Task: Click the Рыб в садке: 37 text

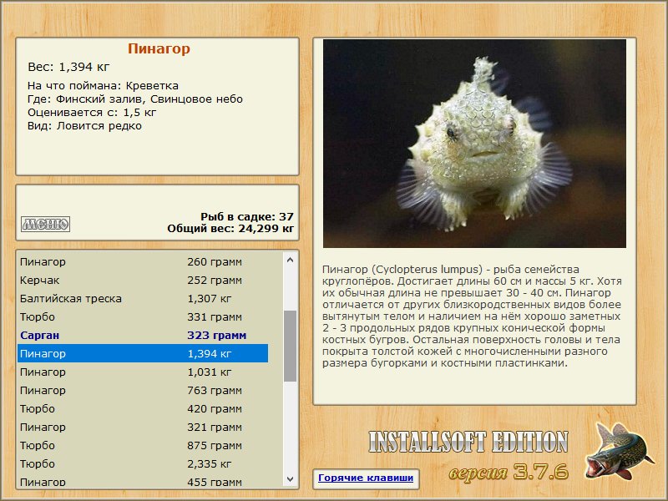Action: (247, 217)
